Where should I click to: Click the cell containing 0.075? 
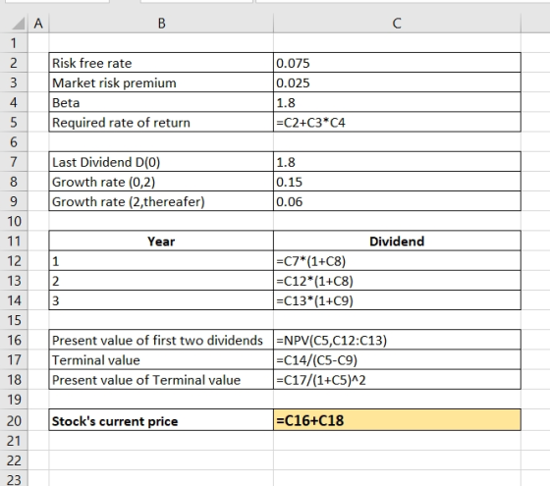(x=397, y=63)
